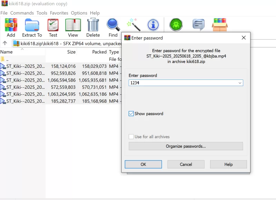Click the green VirusScan bug icon
This screenshot has height=200, width=276.
(x=176, y=24)
